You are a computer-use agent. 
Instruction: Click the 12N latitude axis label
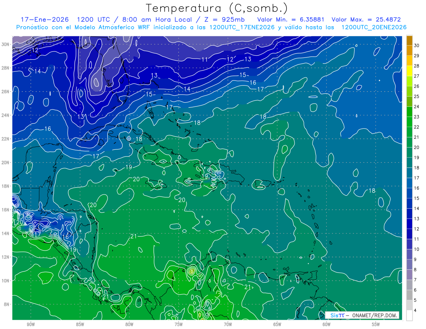pos(6,257)
